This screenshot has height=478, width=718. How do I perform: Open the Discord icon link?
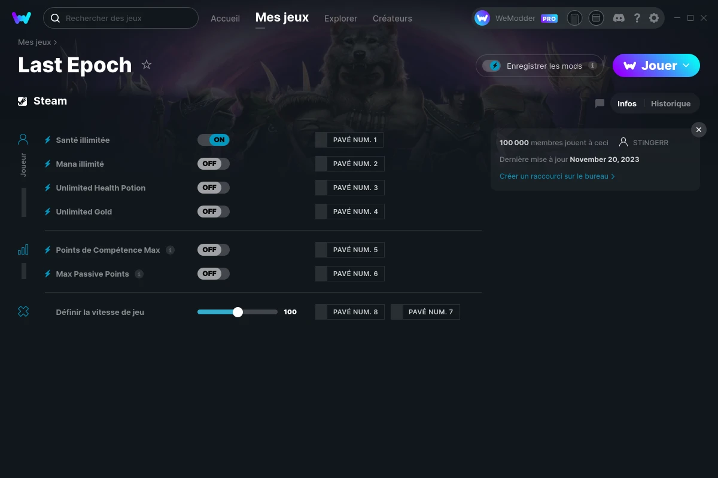coord(619,18)
